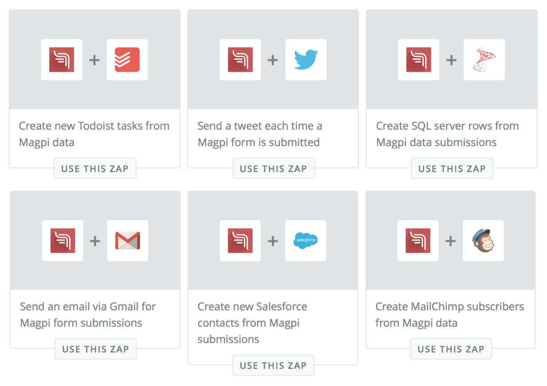547x386 pixels.
Task: Open 'Send a tweet each time a Magpi form is submitted'
Action: tap(260, 134)
